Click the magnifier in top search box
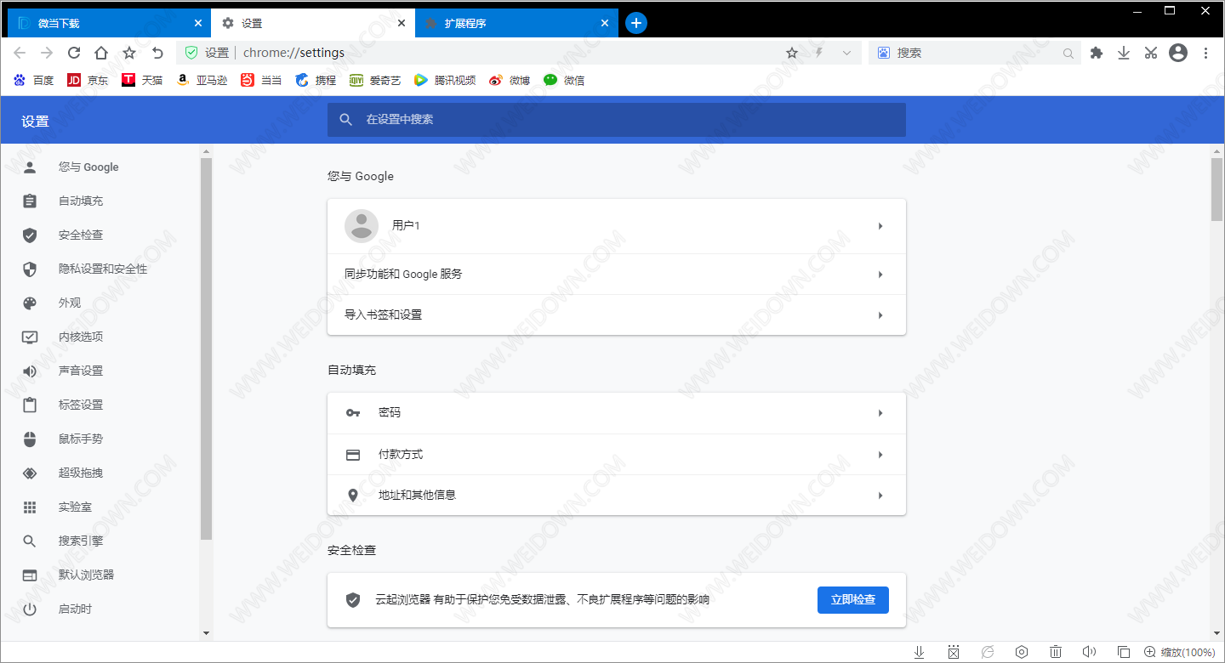Screen dimensions: 1225x663 pyautogui.click(x=1068, y=53)
